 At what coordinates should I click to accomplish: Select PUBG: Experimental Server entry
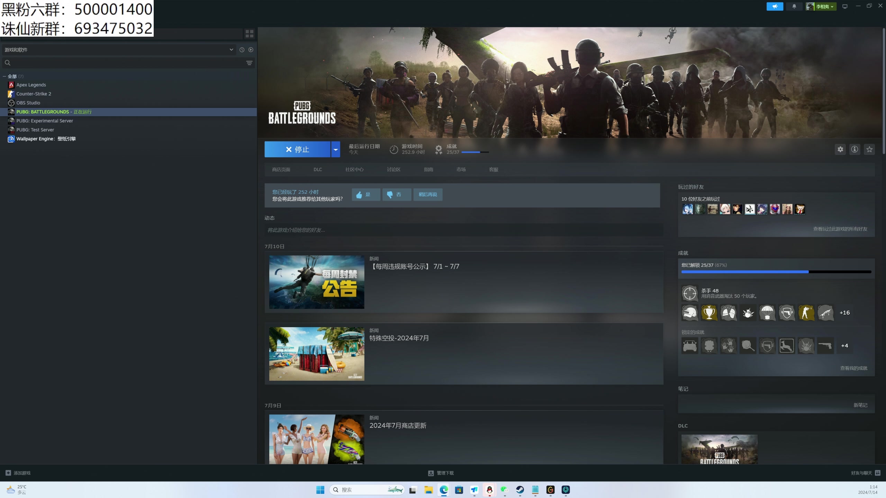point(45,121)
